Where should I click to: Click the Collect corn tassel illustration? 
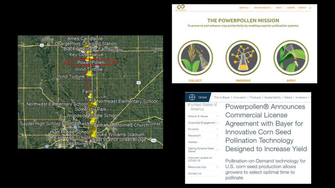click(195, 58)
